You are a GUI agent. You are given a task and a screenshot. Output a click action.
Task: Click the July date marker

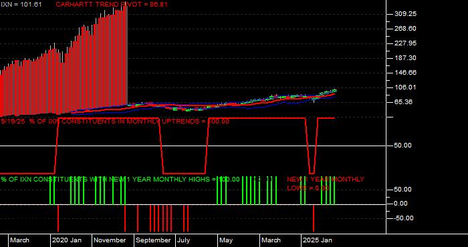tap(184, 240)
